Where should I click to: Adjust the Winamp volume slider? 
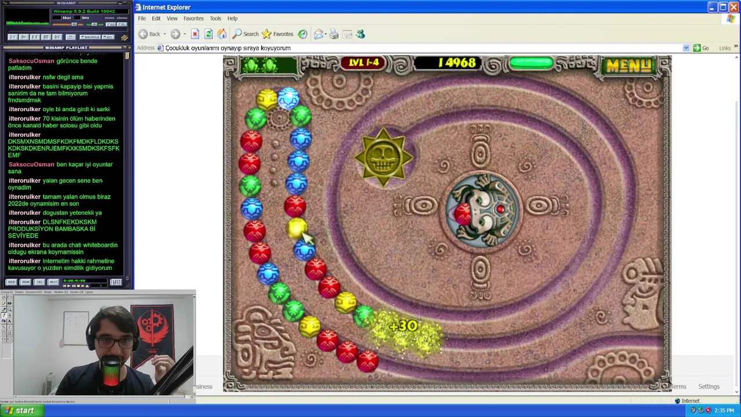68,24
